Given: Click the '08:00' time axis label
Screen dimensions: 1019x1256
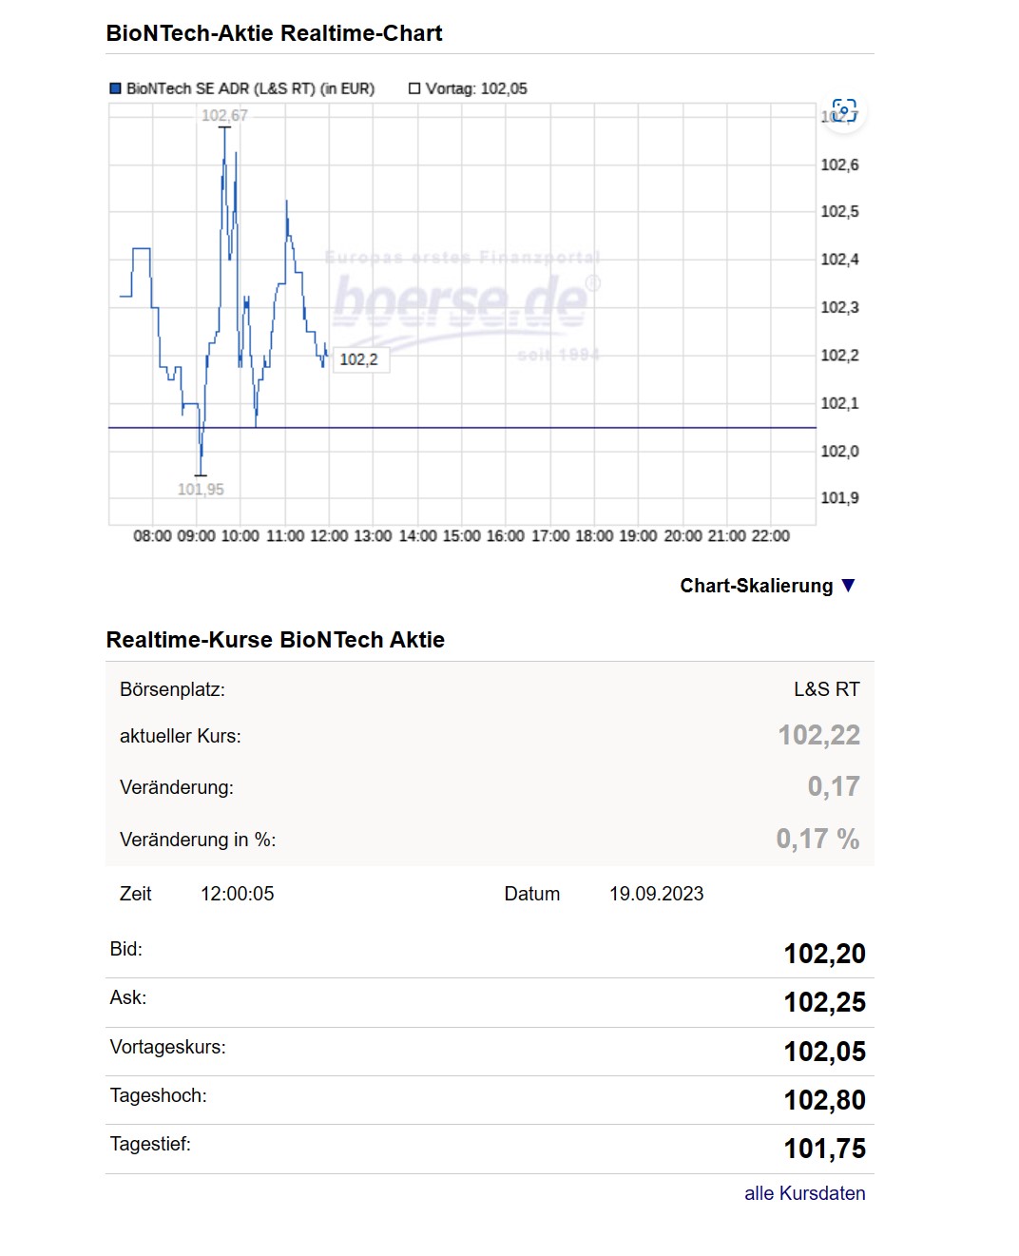Looking at the screenshot, I should [x=152, y=536].
